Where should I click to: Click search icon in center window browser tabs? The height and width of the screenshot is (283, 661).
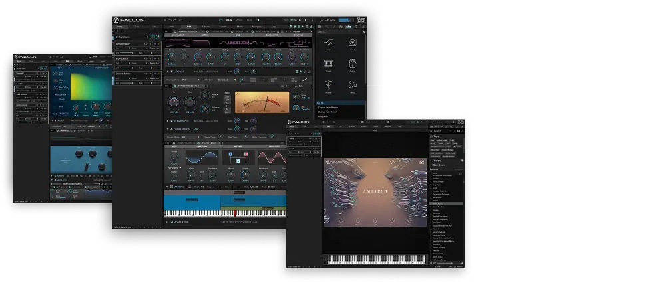[327, 27]
